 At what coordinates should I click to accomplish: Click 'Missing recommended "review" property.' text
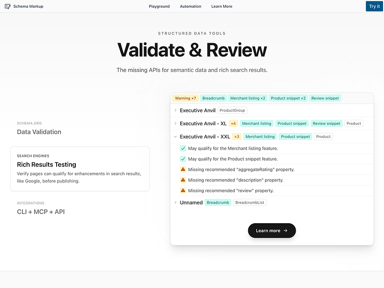click(231, 191)
